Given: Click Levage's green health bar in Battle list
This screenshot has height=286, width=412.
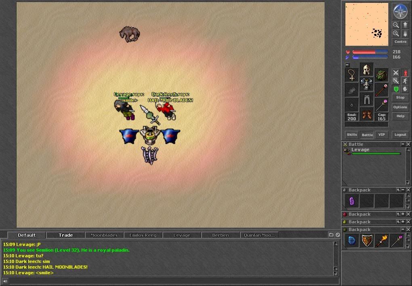Looking at the screenshot, I should click(376, 154).
